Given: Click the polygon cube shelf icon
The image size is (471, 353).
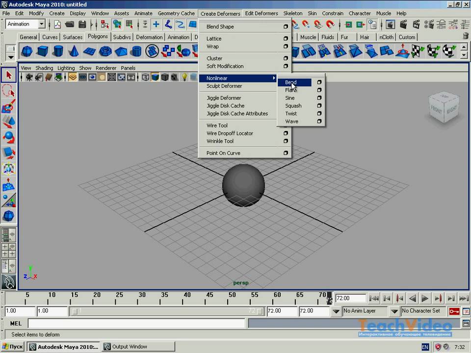Looking at the screenshot, I should click(x=43, y=51).
